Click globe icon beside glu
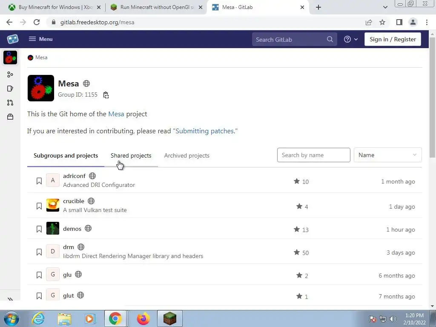The width and height of the screenshot is (436, 327). 78,275
